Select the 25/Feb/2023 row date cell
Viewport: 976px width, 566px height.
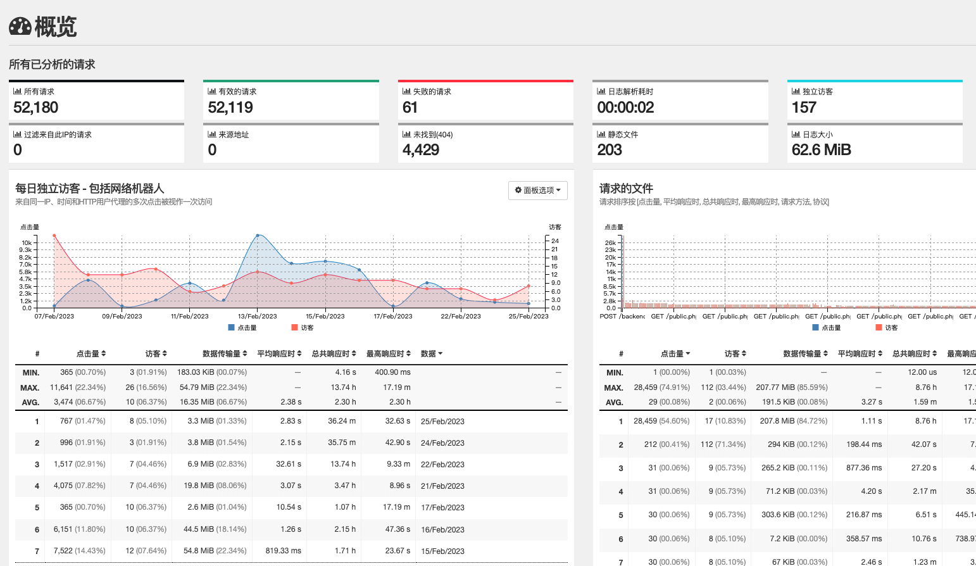442,421
